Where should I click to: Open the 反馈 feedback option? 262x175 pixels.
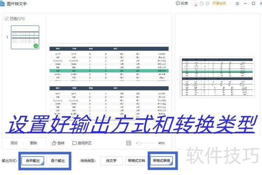click(x=182, y=3)
